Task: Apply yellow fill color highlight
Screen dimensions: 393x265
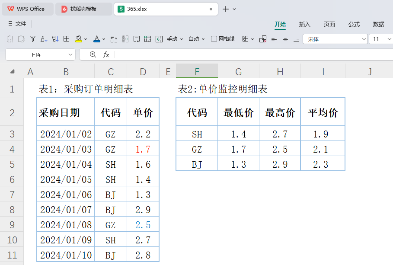Action: [x=79, y=39]
